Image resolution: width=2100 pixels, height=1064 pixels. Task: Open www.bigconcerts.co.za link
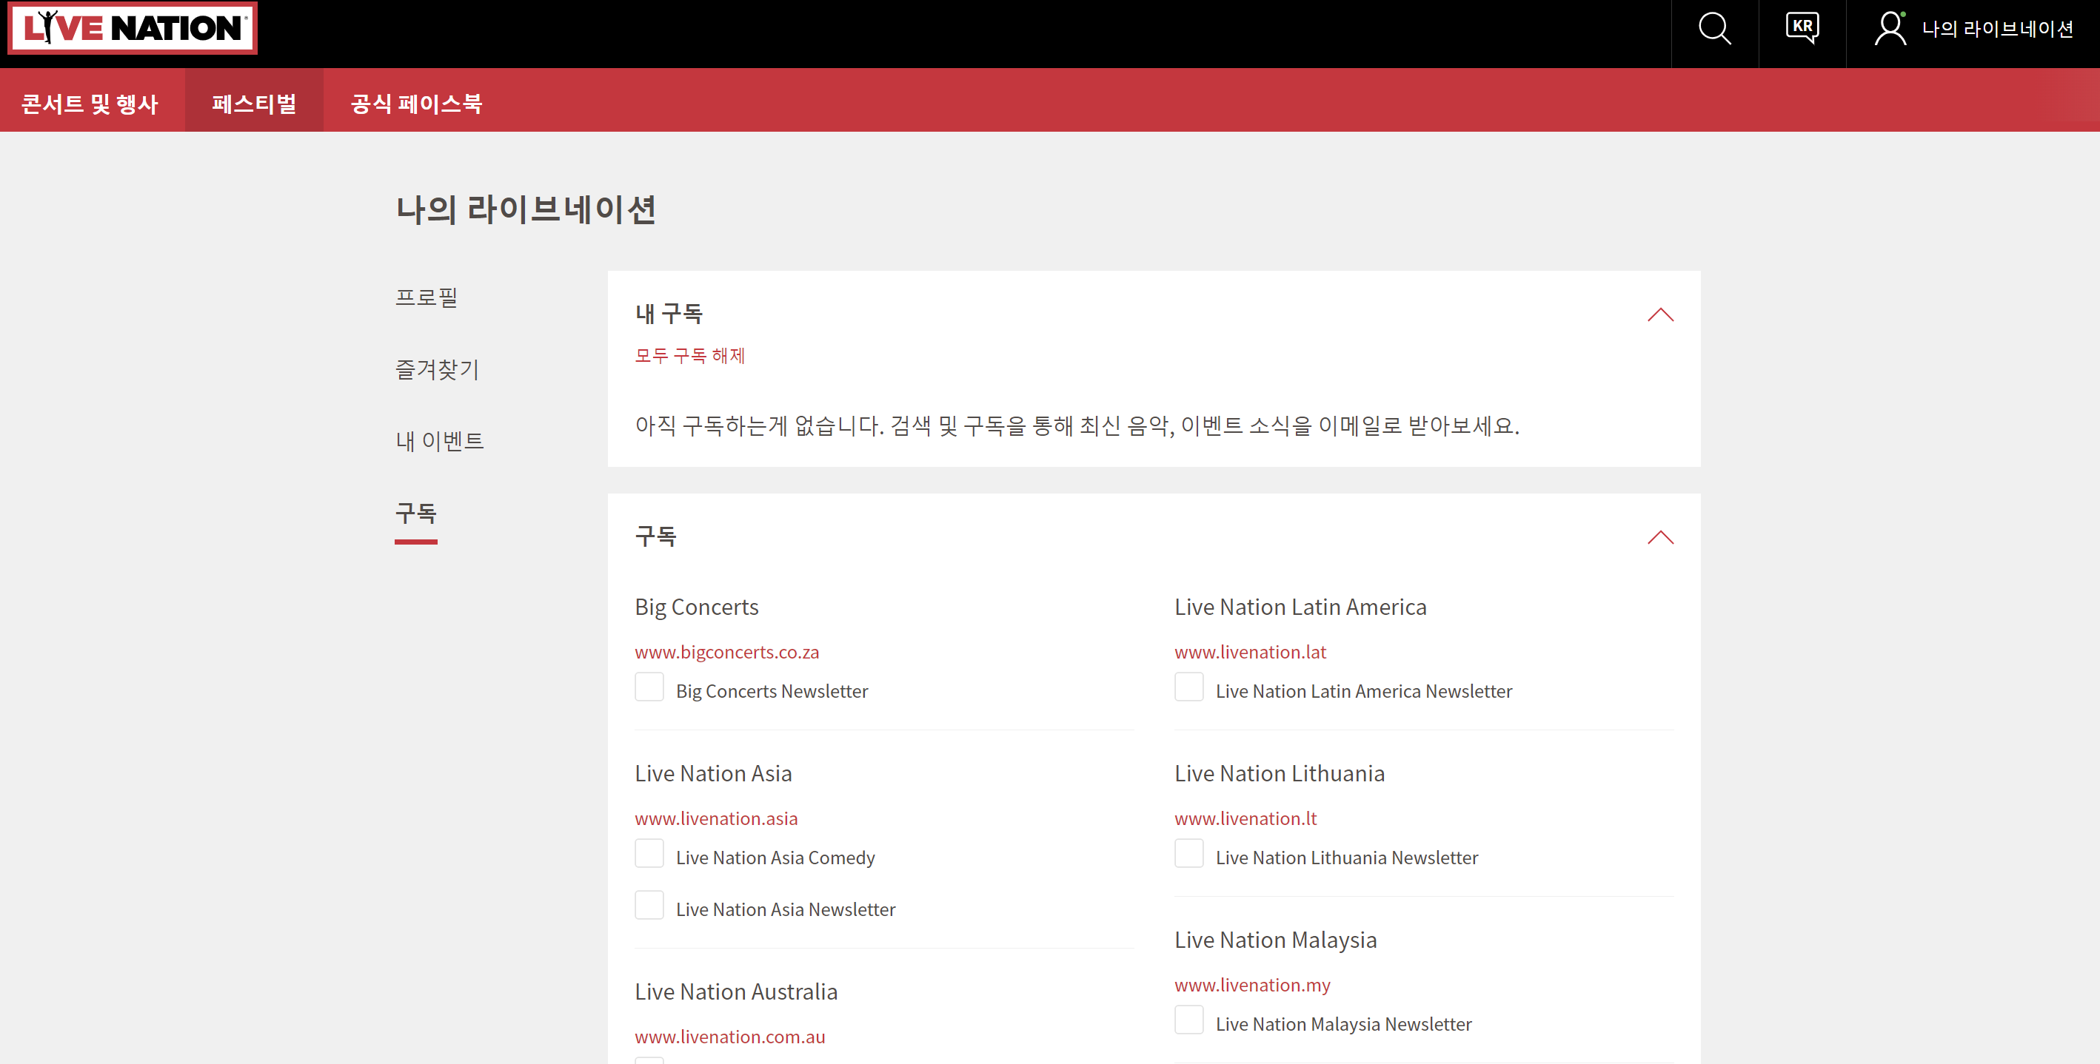tap(726, 652)
